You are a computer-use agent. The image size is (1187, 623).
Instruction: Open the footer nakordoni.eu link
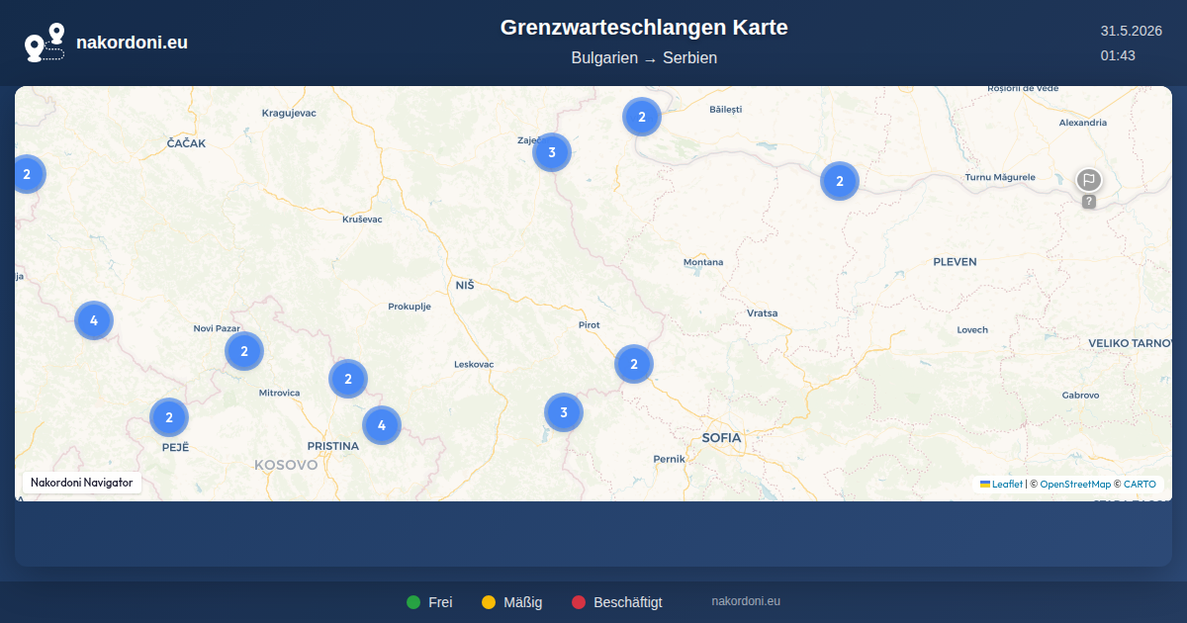point(746,601)
